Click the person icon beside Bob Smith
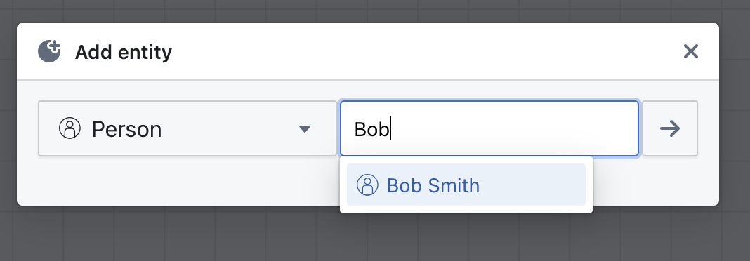The height and width of the screenshot is (261, 750). point(368,185)
